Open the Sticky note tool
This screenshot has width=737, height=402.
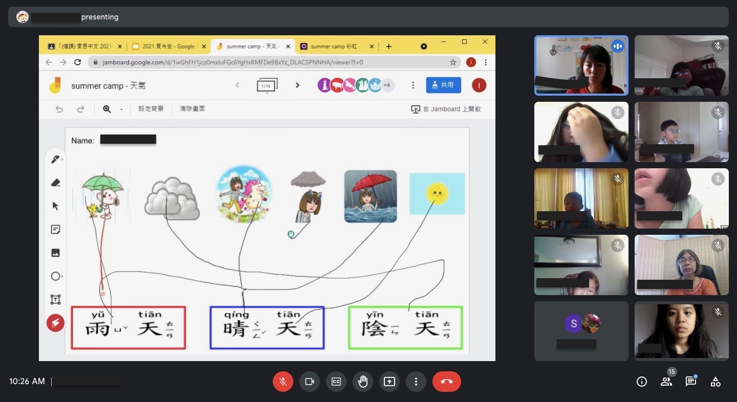tap(56, 229)
